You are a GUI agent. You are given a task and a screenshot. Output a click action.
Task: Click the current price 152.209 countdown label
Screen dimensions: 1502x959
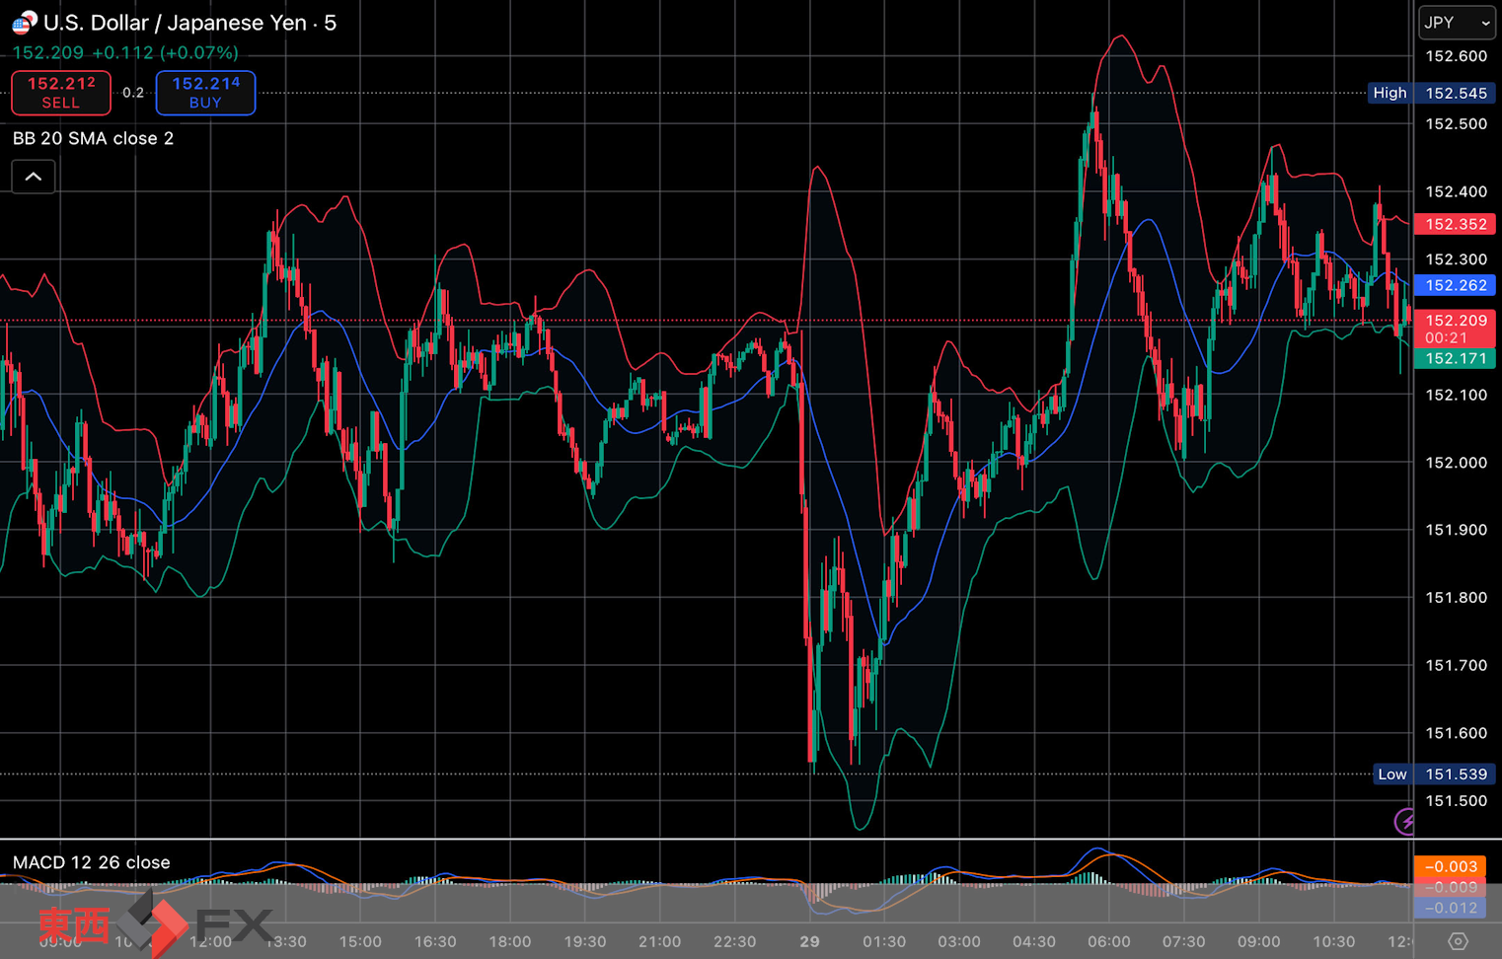(1455, 329)
